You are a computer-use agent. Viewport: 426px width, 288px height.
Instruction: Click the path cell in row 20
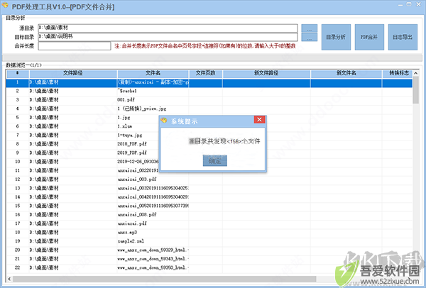pyautogui.click(x=73, y=250)
